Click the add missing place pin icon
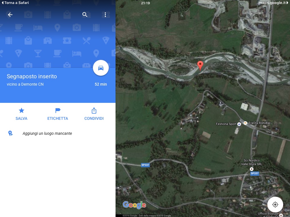This screenshot has width=290, height=217. [10, 133]
